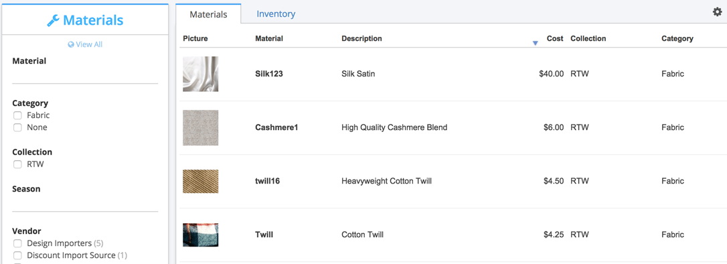This screenshot has height=264, width=727.
Task: Enable the RTW collection checkbox
Action: click(17, 164)
